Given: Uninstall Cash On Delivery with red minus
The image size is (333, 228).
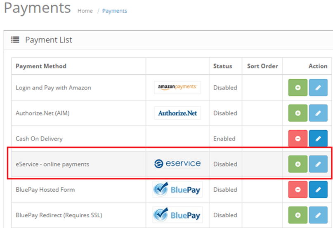Looking at the screenshot, I should click(298, 139).
